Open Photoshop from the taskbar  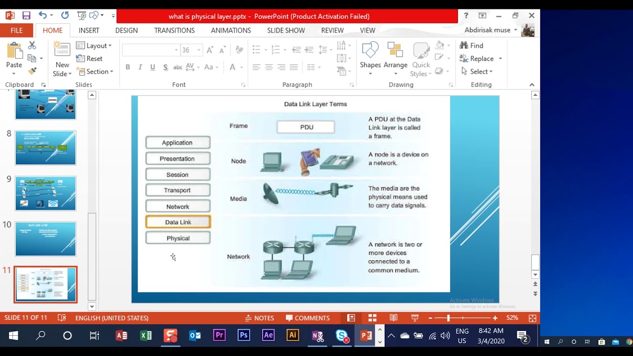coord(243,336)
